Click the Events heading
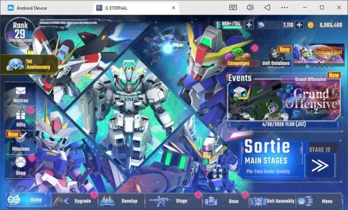 click(239, 78)
